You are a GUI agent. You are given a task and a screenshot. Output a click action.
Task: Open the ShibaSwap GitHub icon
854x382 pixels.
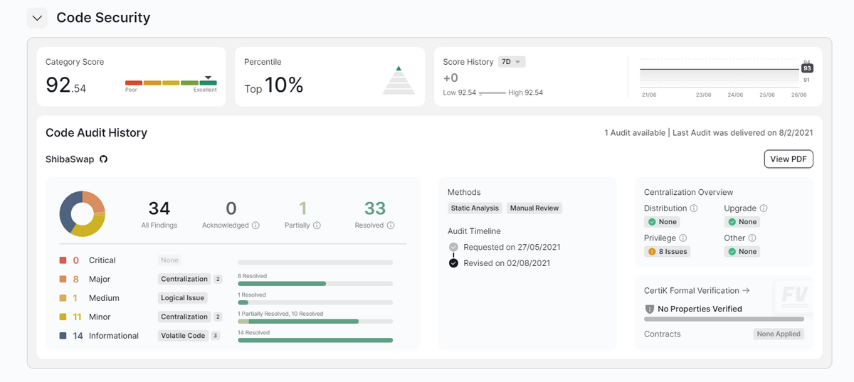(x=103, y=159)
